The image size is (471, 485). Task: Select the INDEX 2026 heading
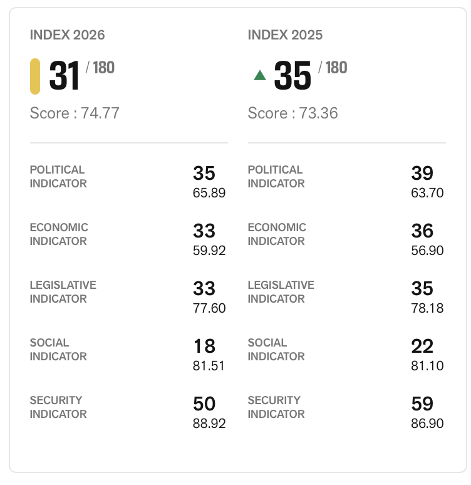pyautogui.click(x=68, y=35)
